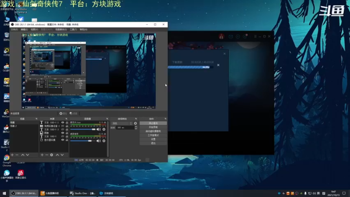Switch to Studio One taskbar item
The height and width of the screenshot is (197, 350).
coord(82,193)
